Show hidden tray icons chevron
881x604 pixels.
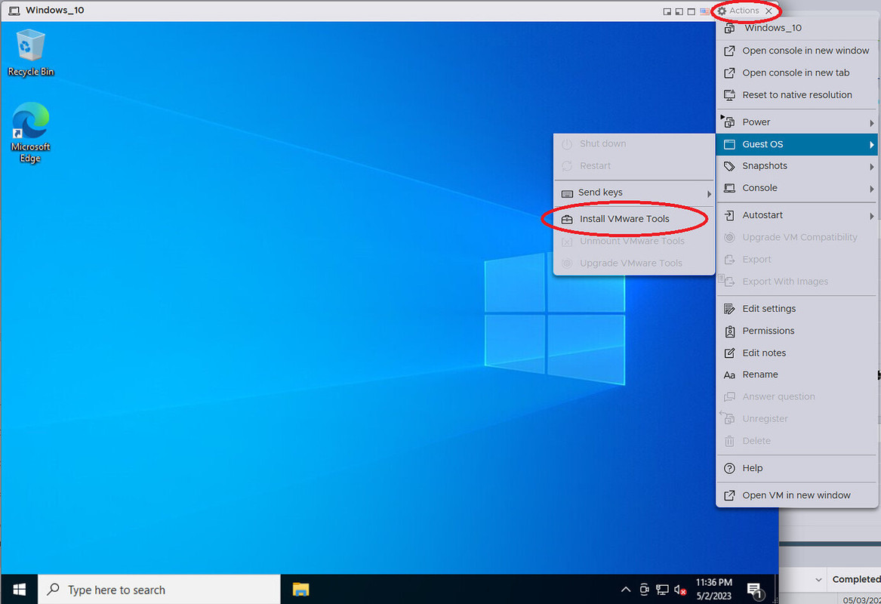click(625, 590)
